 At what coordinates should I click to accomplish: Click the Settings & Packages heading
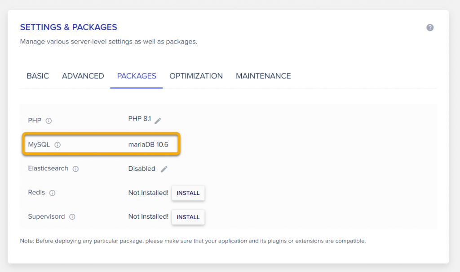pyautogui.click(x=68, y=27)
